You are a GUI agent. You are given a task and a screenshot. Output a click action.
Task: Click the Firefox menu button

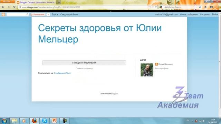(8, 1)
